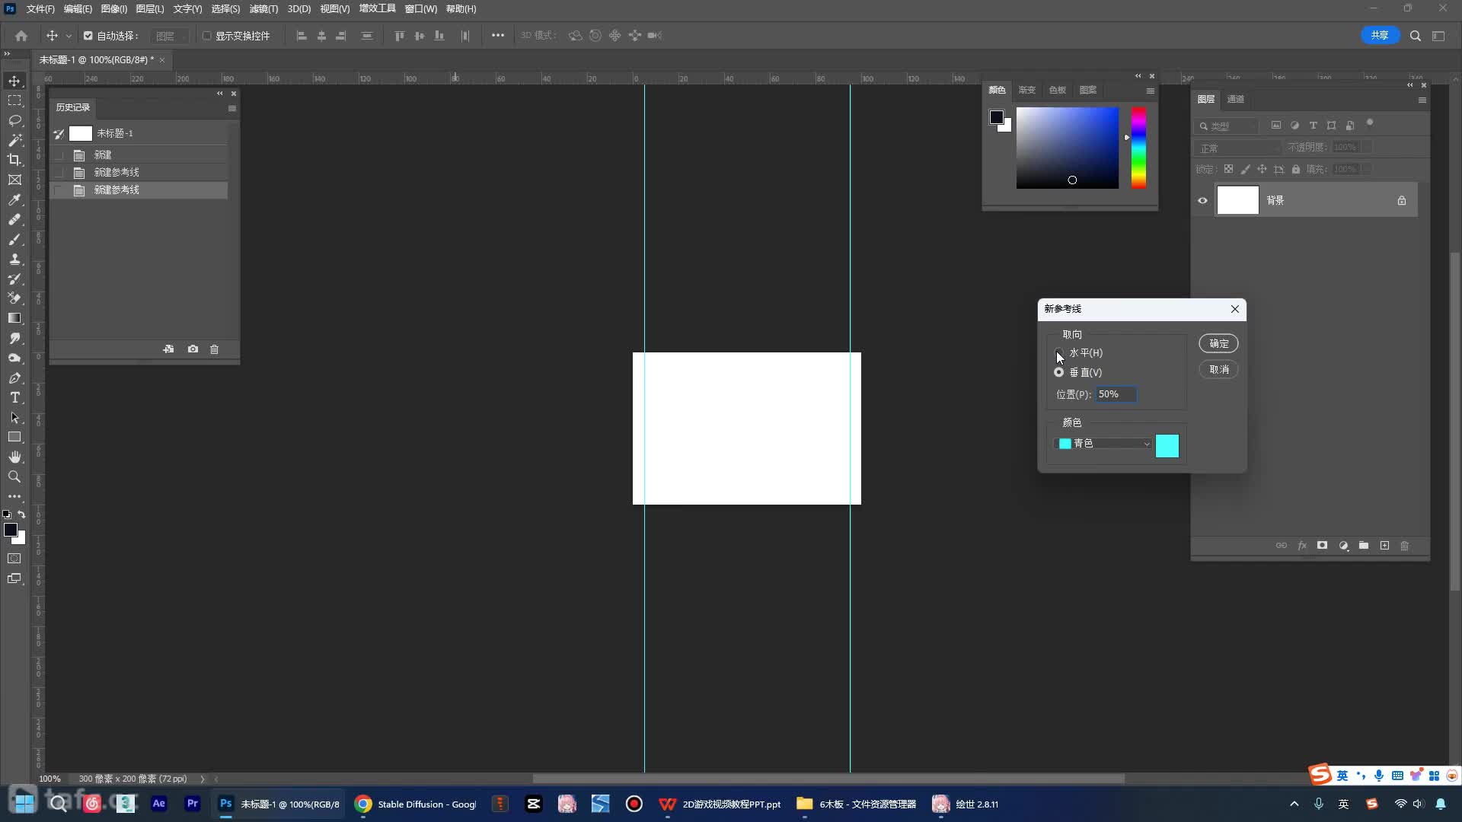Enable Show Transform Controls (显示变换控件) checkbox
Viewport: 1462px width, 822px height.
pyautogui.click(x=206, y=36)
